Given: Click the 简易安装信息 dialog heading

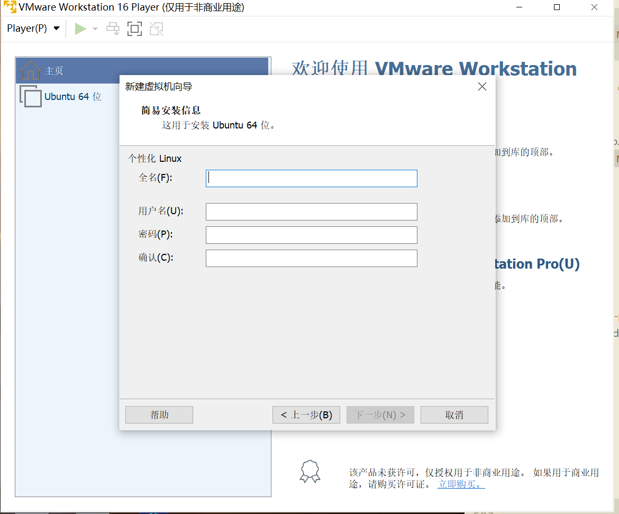Looking at the screenshot, I should tap(171, 111).
